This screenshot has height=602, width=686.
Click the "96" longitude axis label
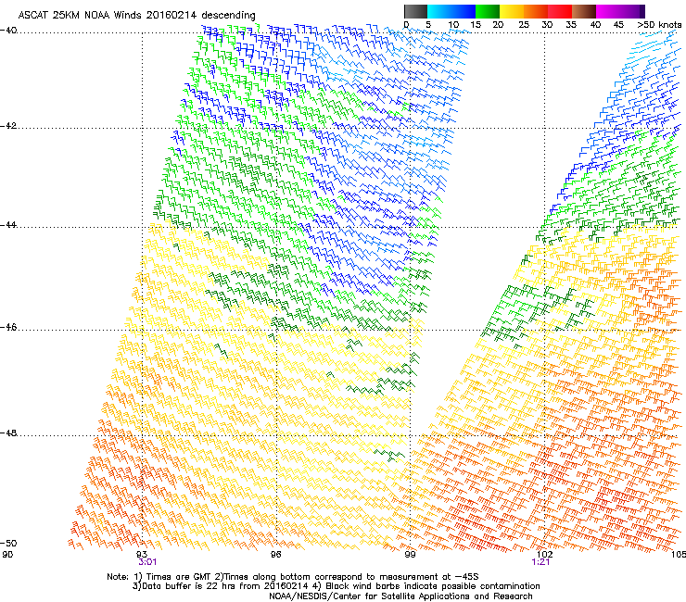(x=275, y=555)
